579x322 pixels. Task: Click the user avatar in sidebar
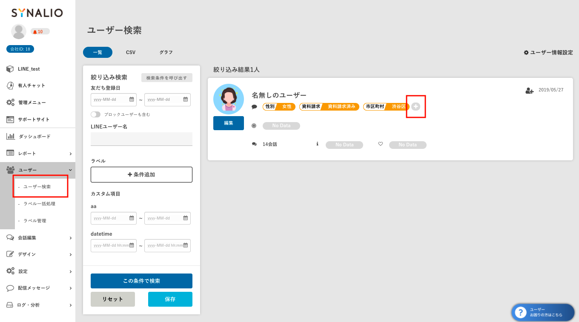point(19,31)
